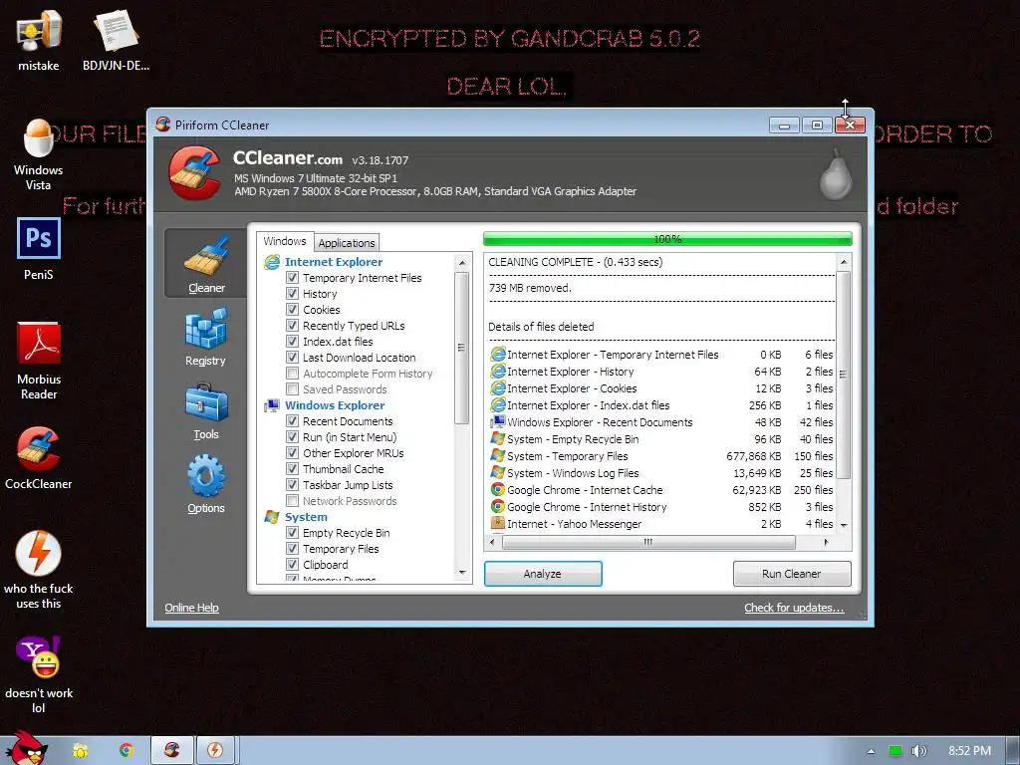The image size is (1020, 765).
Task: Click the green tray icon
Action: [895, 751]
